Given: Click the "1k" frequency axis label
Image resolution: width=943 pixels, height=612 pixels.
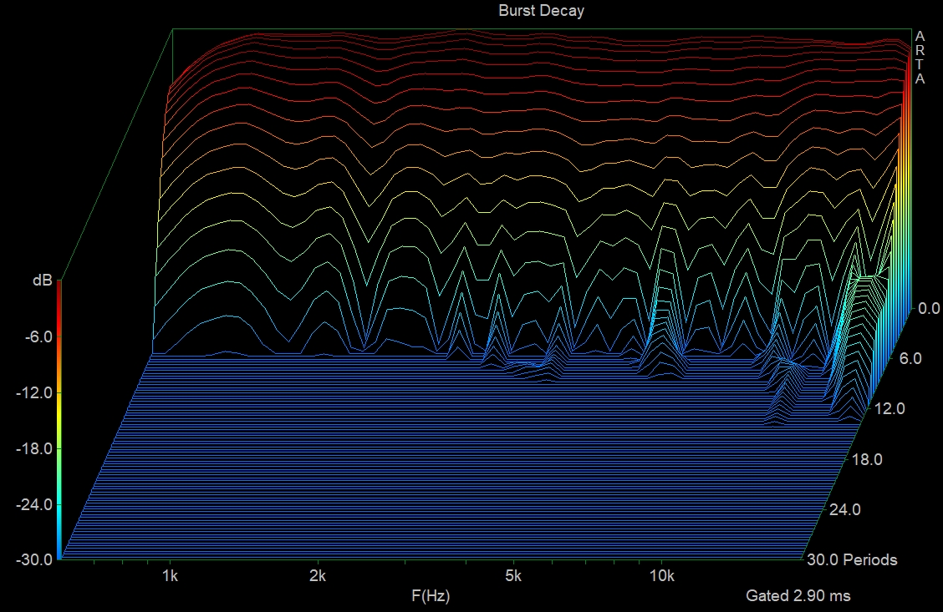Looking at the screenshot, I should (x=171, y=576).
